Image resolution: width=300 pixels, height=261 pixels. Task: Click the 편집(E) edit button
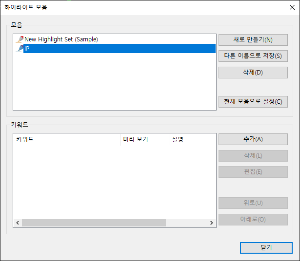tap(253, 172)
